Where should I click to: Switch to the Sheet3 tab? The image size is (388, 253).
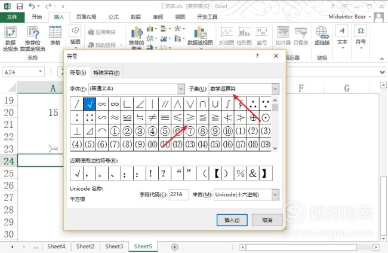[x=114, y=246]
